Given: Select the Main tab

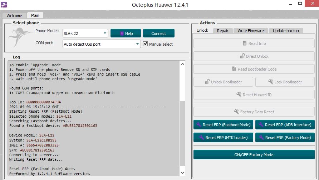Looking at the screenshot, I should [x=35, y=15].
